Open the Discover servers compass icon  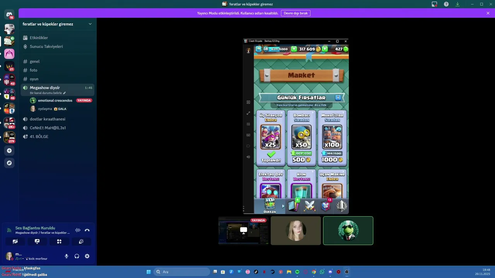(9, 163)
